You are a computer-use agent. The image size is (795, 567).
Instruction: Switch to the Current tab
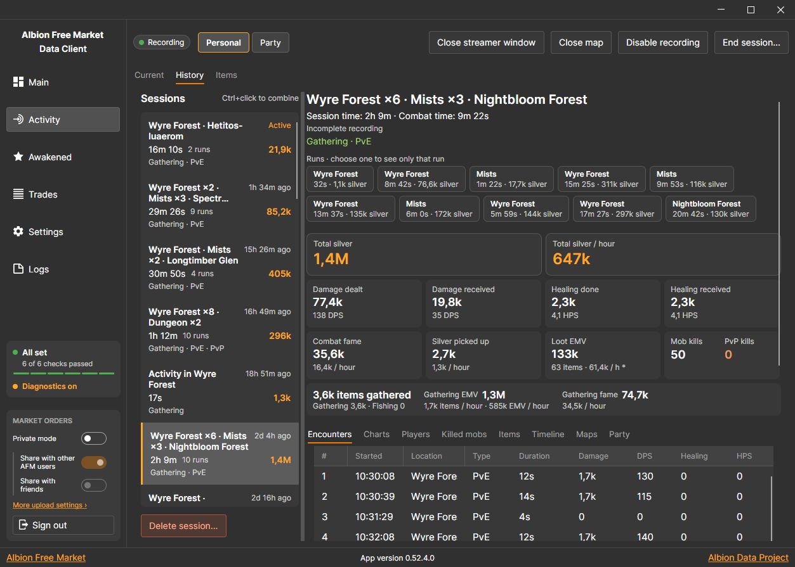coord(149,75)
